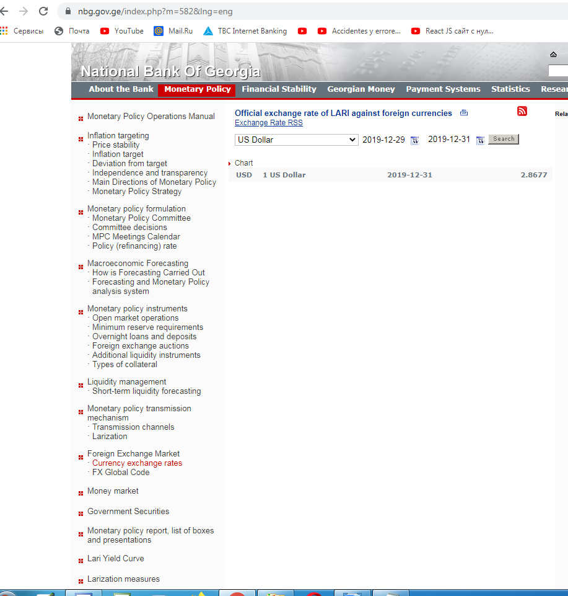
Task: Click the home icon in header
Action: (x=553, y=55)
